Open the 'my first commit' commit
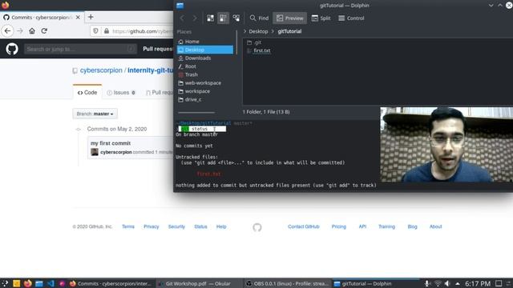The image size is (513, 288). pos(111,143)
